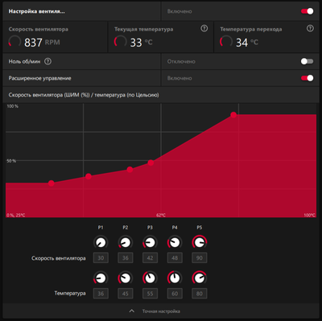Click the P3 fan speed dial
Screen dimensions: 322x321
tap(150, 242)
